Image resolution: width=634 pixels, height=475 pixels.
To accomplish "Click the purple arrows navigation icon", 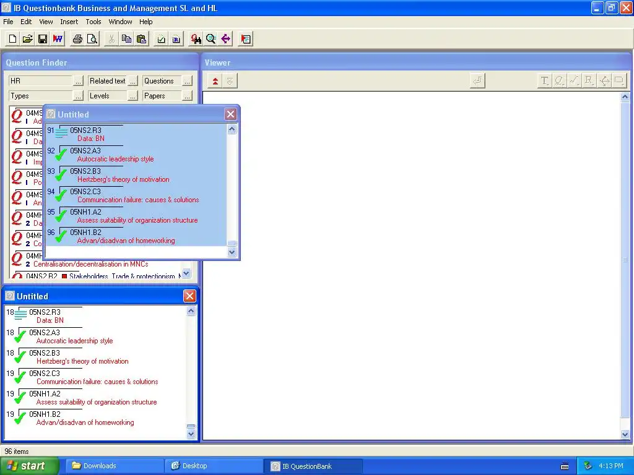I will [x=225, y=39].
